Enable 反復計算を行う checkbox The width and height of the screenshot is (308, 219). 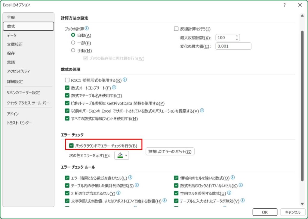176,29
